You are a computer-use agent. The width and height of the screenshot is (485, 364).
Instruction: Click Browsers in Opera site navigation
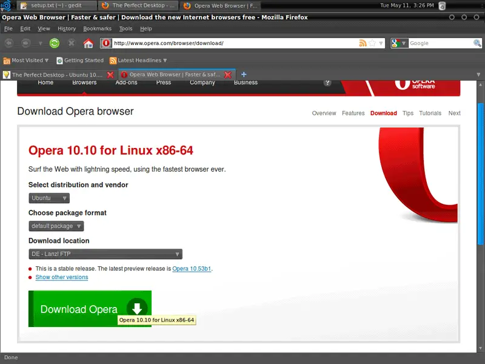(x=84, y=83)
